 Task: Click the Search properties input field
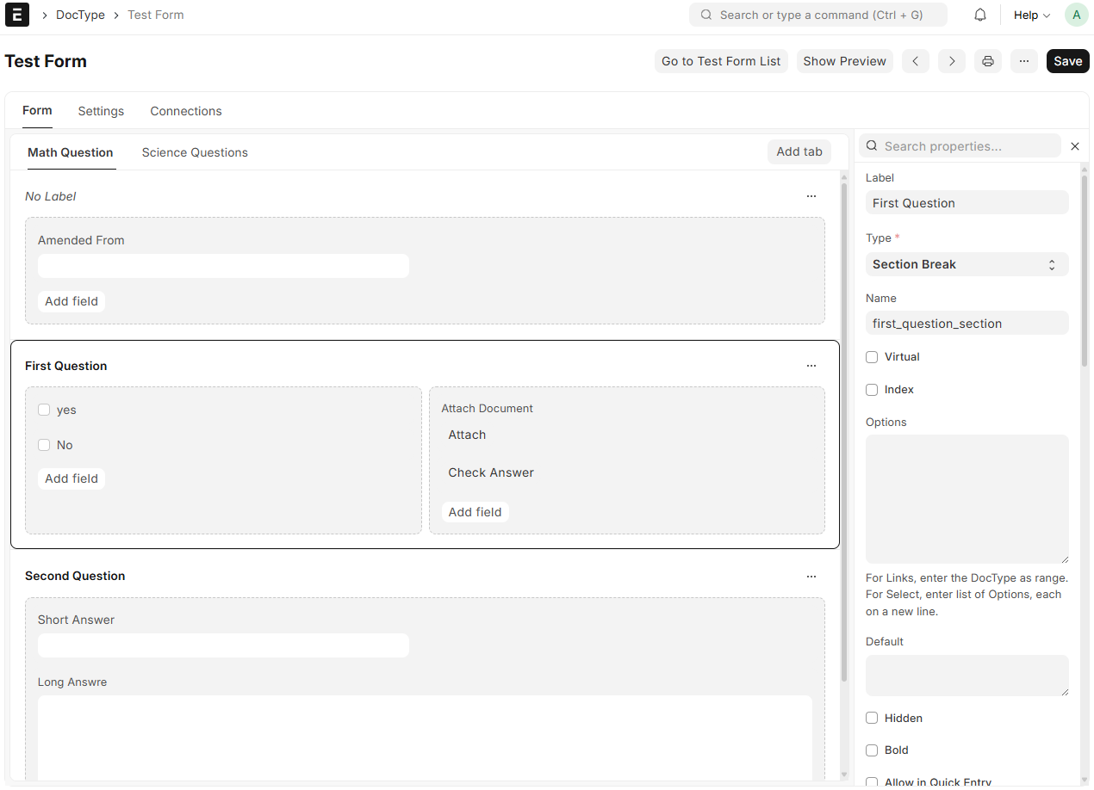point(965,146)
